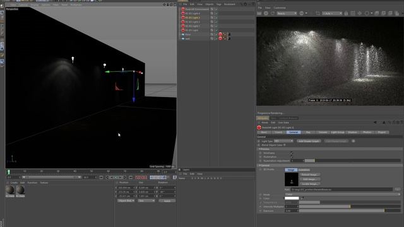The width and height of the screenshot is (404, 227).
Task: Toggle visibility check for highlighted RS IES Light 3
Action: 216,18
